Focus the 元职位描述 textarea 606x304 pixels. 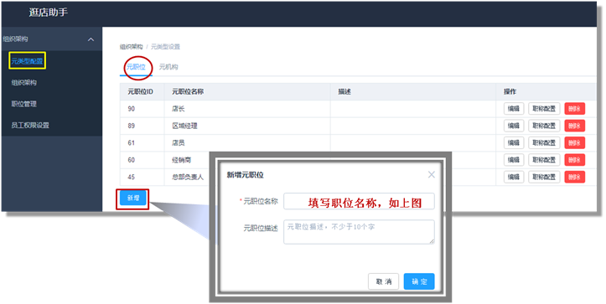(x=359, y=232)
